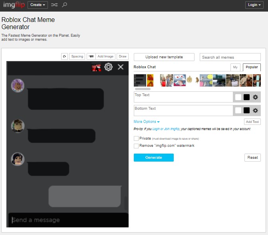The image size is (268, 235).
Task: Click the sunglasses sticker icon button
Action: [91, 56]
